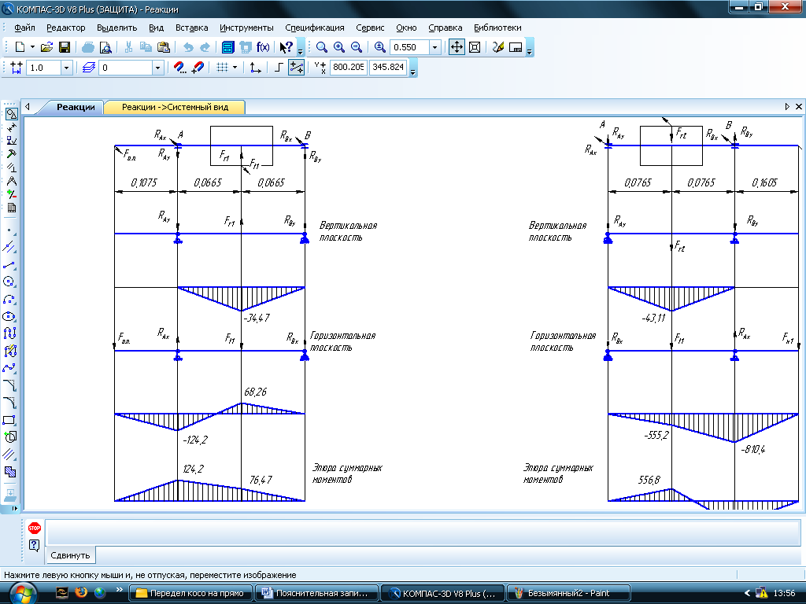806x604 pixels.
Task: Toggle orthogonal drawing mode
Action: pos(279,68)
